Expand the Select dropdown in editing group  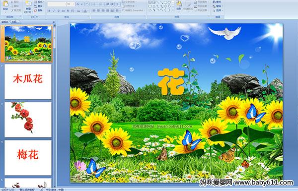[218, 10]
